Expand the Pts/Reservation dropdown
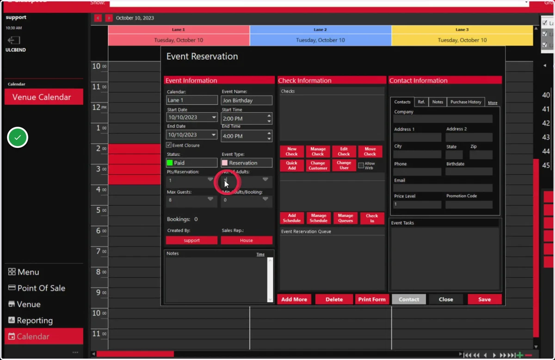Image resolution: width=555 pixels, height=360 pixels. [x=210, y=179]
